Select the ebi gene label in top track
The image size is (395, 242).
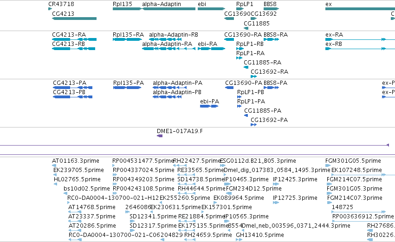click(x=202, y=4)
